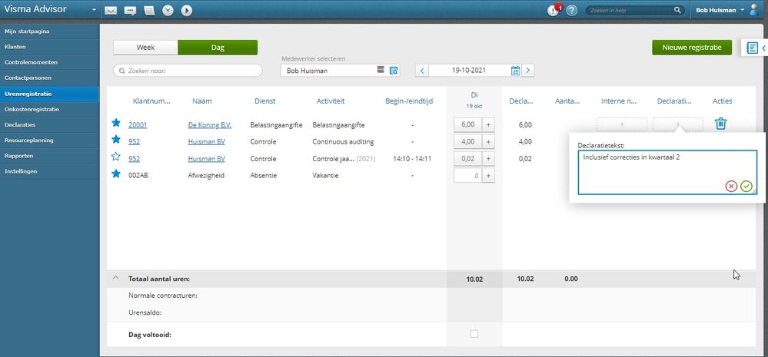Open Resourceplanning in sidebar
768x357 pixels.
tap(49, 140)
